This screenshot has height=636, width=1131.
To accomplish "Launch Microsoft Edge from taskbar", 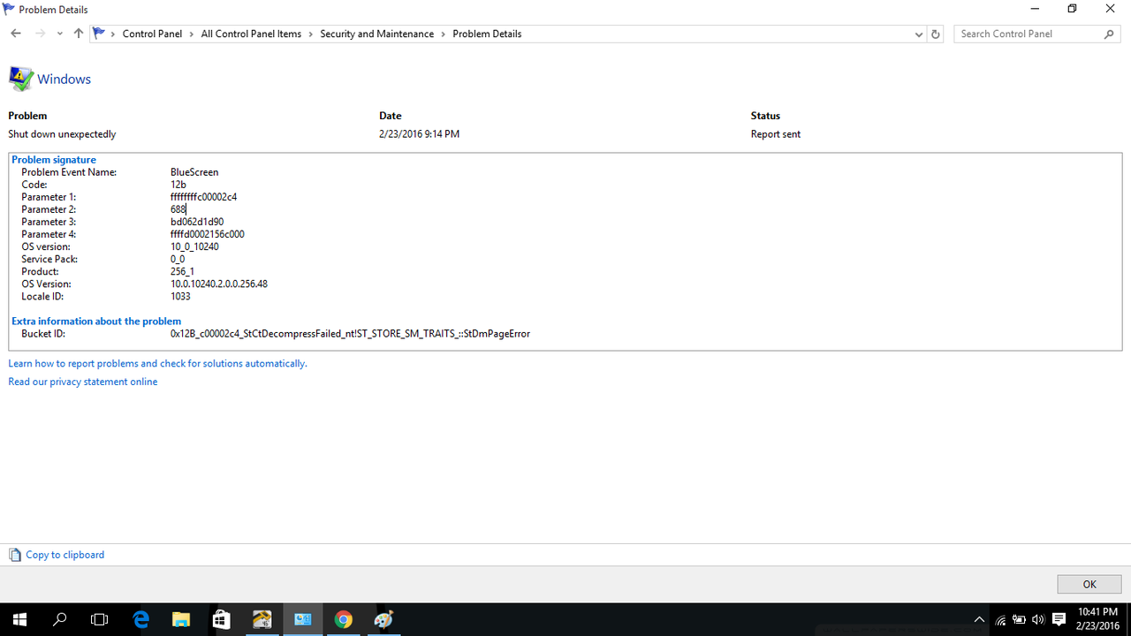I will click(x=141, y=619).
